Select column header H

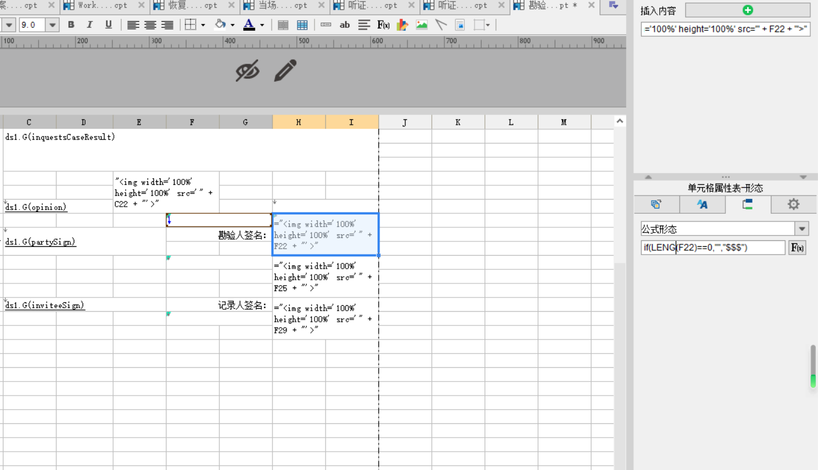299,122
